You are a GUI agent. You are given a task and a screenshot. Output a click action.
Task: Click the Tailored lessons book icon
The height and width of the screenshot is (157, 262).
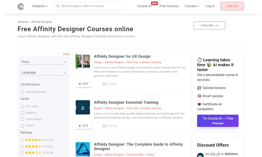[199, 88]
